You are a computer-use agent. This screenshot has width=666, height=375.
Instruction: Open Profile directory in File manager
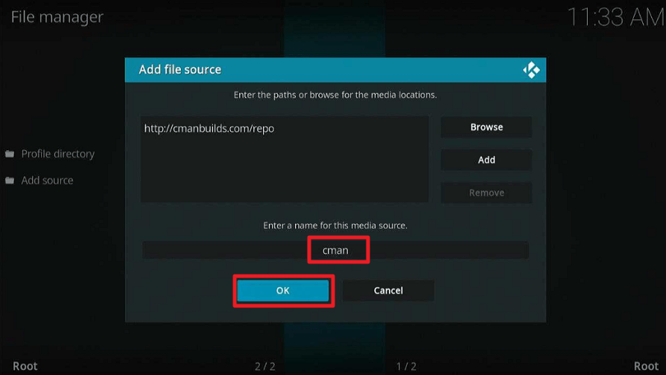click(x=58, y=154)
